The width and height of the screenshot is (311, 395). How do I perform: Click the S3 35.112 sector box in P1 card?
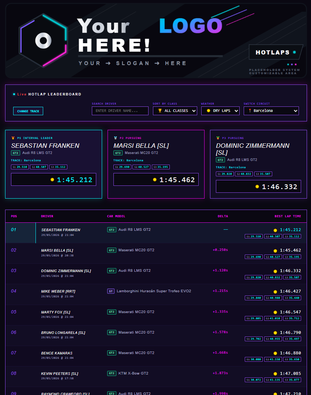(x=58, y=167)
